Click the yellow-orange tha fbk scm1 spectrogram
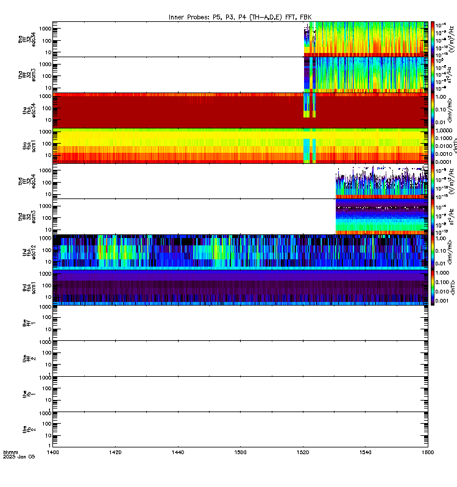457x487 pixels. point(240,145)
